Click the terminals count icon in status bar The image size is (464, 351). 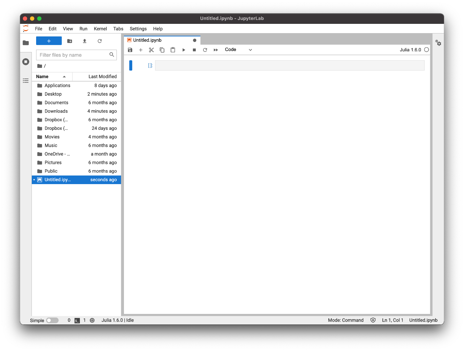pos(77,321)
